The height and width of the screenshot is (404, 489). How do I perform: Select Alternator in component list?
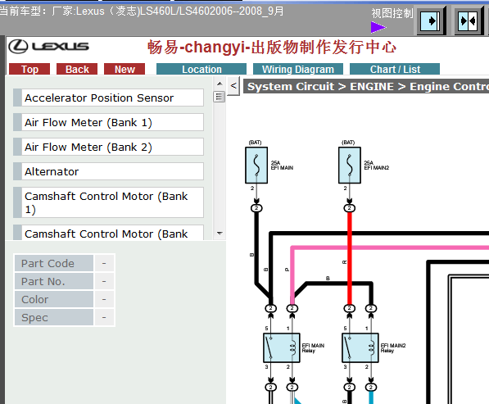coord(108,171)
